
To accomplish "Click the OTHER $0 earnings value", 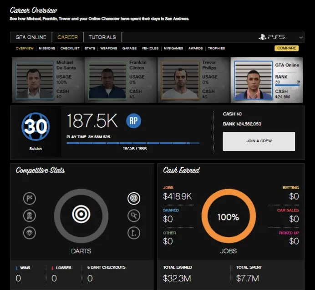I will (x=168, y=241).
